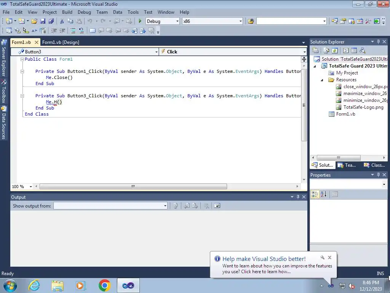Click the Open File folder icon
The height and width of the screenshot is (293, 390).
tap(34, 21)
